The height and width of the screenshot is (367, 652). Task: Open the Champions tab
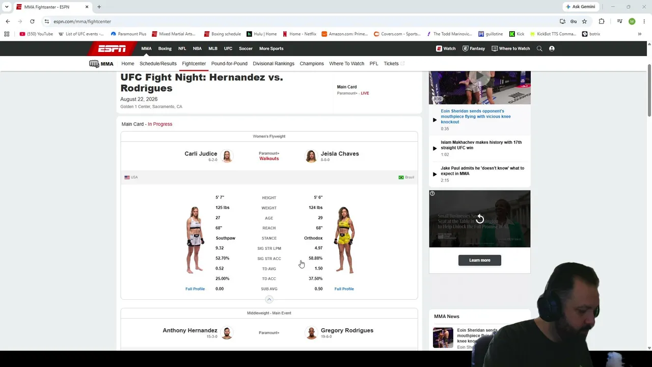312,64
